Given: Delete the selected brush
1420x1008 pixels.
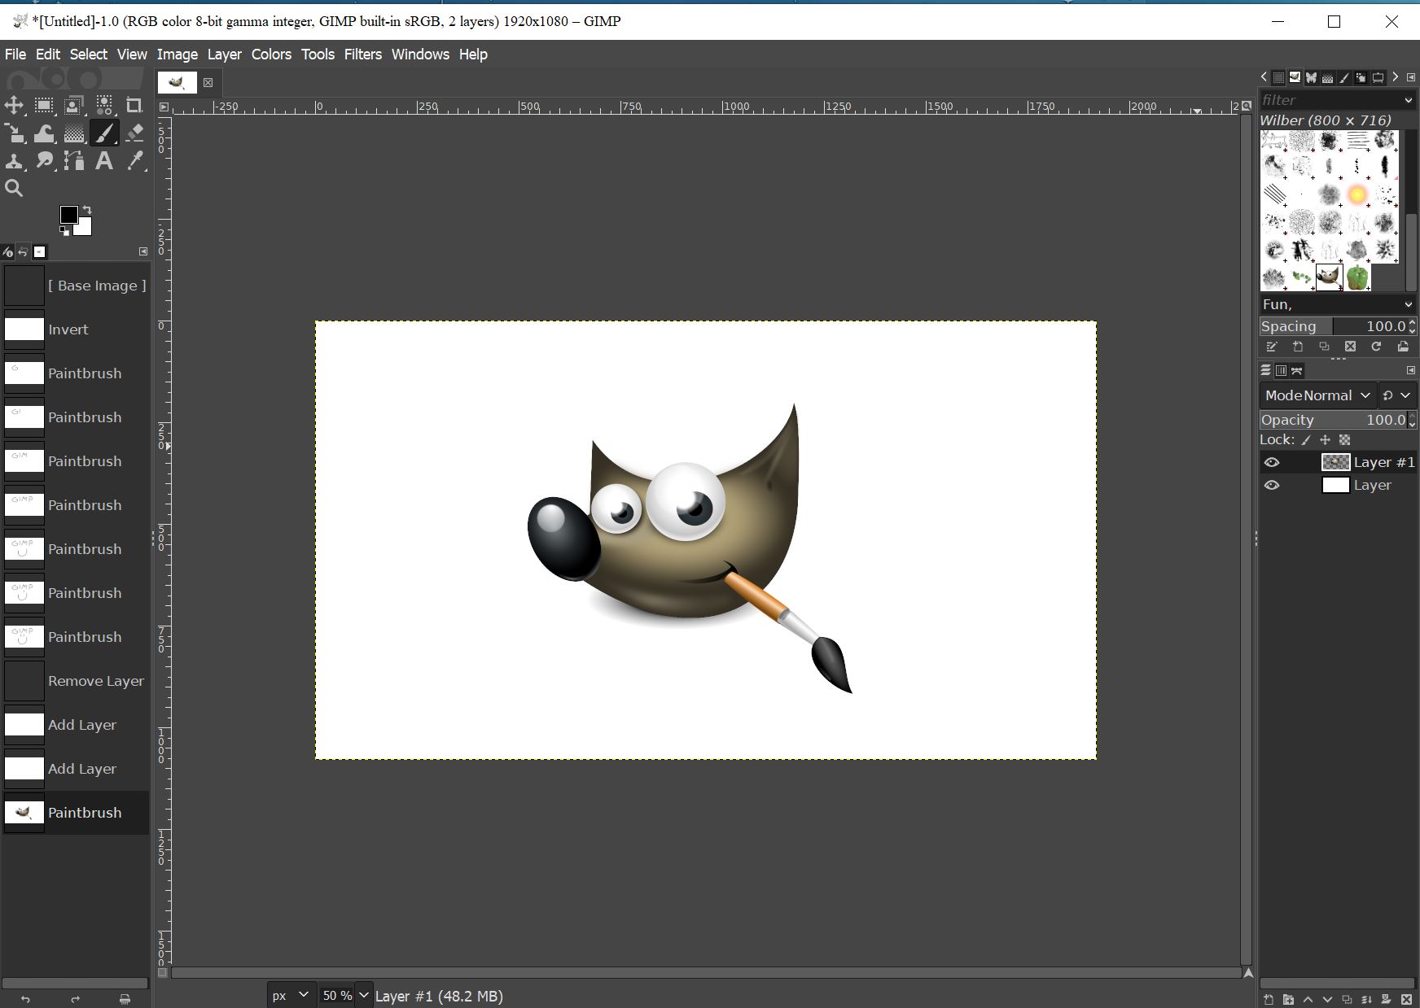Looking at the screenshot, I should point(1350,347).
